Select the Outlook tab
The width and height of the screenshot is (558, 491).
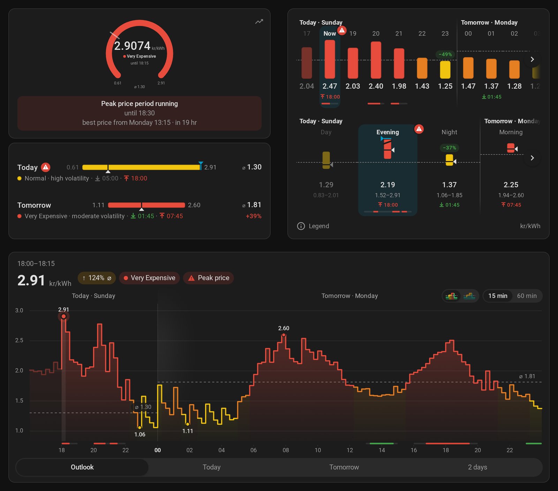pyautogui.click(x=82, y=467)
